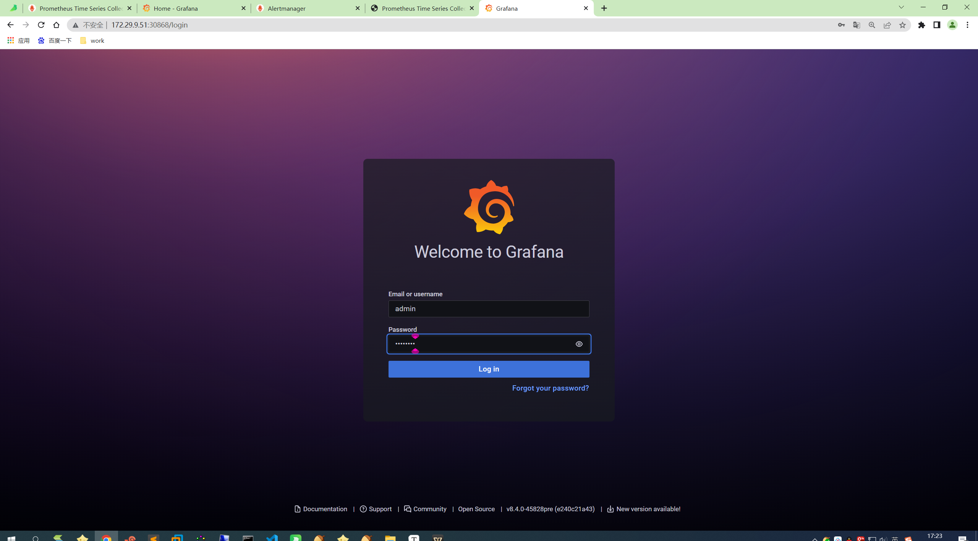Click the pinned green leaf tab

(13, 8)
